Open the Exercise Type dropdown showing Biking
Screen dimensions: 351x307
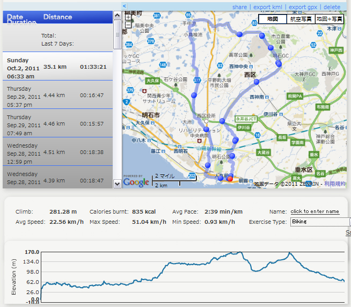(320, 221)
